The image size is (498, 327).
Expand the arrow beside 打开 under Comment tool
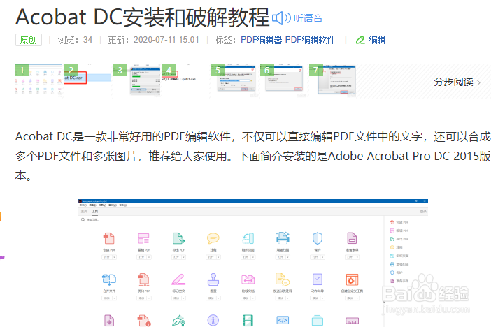click(218, 257)
